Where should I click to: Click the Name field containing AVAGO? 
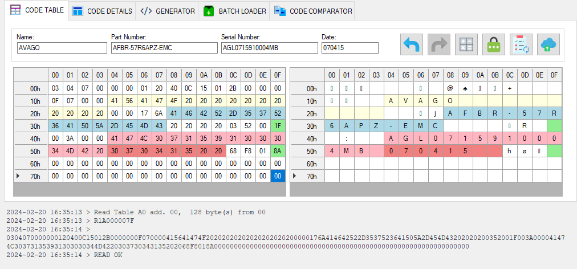pyautogui.click(x=62, y=48)
